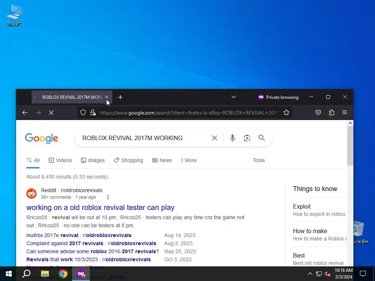Image resolution: width=375 pixels, height=281 pixels.
Task: Submit search with magnifier button
Action: (261, 138)
